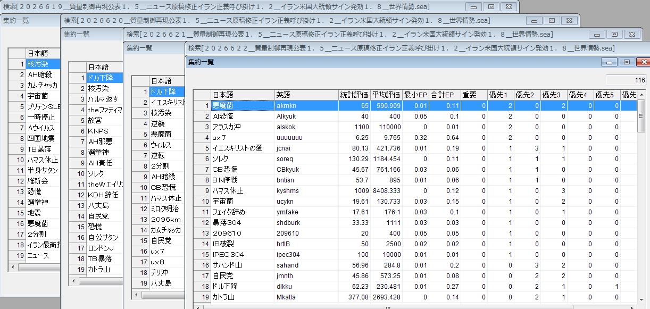Click the left scroll arrow in the 2026620 window list
The height and width of the screenshot is (309, 650).
pos(74,281)
